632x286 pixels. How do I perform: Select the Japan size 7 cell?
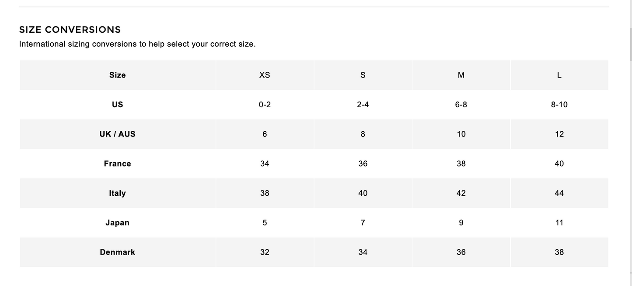point(363,223)
